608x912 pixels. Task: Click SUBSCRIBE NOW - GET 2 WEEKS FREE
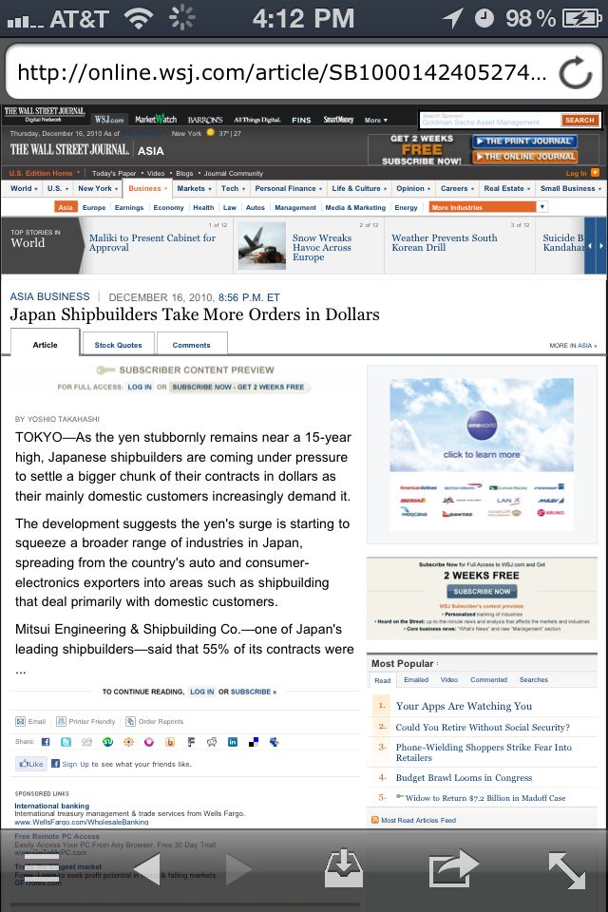pyautogui.click(x=238, y=387)
